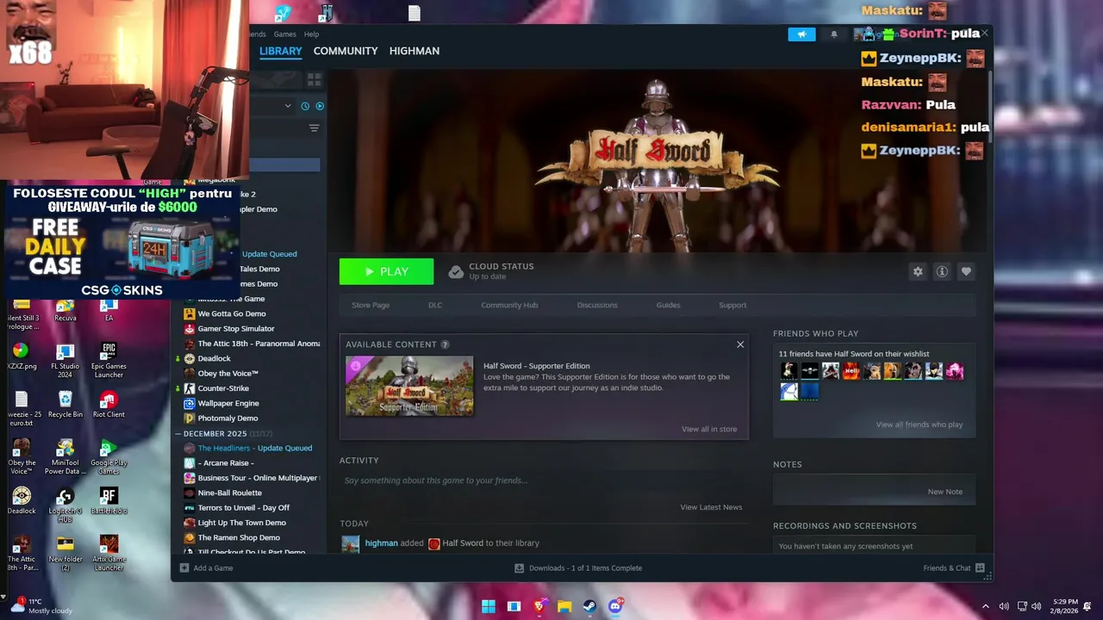This screenshot has height=620, width=1103.
Task: Open Google Play Games desktop icon
Action: (109, 457)
